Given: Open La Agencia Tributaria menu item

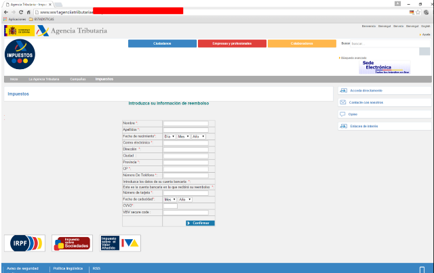Looking at the screenshot, I should tap(43, 79).
